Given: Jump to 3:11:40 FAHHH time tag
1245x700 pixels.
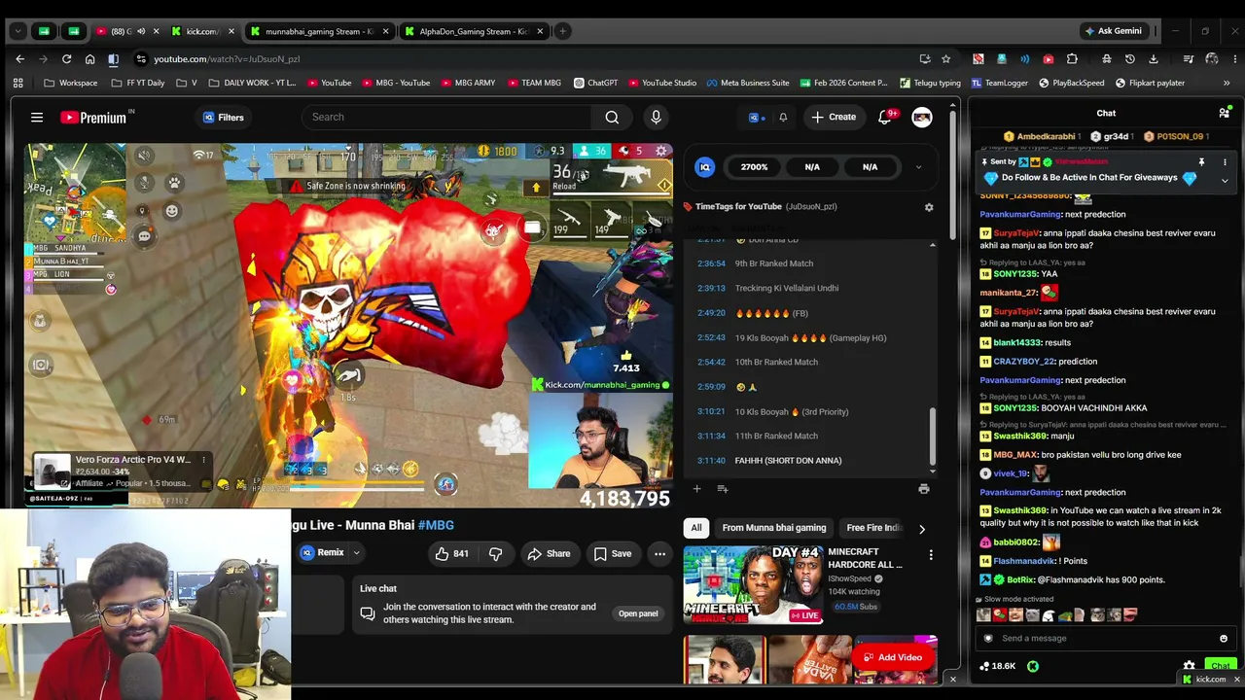Looking at the screenshot, I should pos(769,461).
